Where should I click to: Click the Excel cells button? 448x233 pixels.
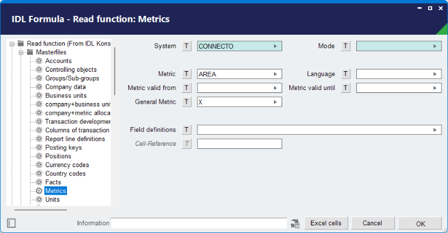(326, 223)
